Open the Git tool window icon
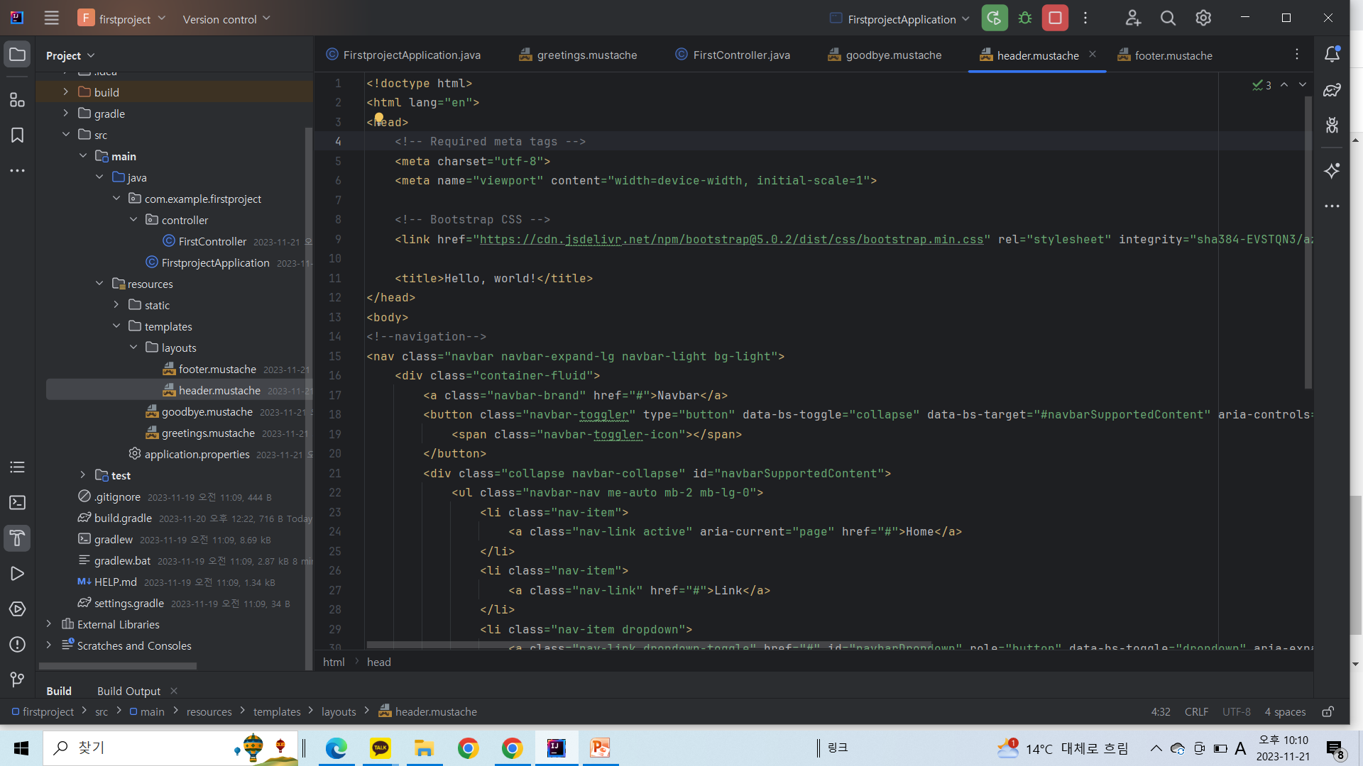The height and width of the screenshot is (766, 1363). click(x=17, y=679)
